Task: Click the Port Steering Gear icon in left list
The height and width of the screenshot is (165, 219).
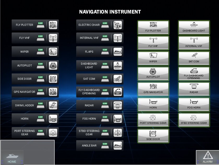Action: click(x=53, y=133)
